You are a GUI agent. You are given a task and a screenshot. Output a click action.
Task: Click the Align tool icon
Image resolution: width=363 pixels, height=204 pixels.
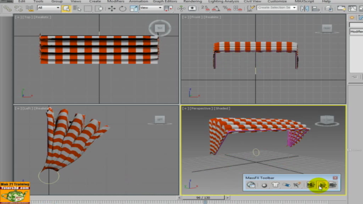click(x=315, y=9)
